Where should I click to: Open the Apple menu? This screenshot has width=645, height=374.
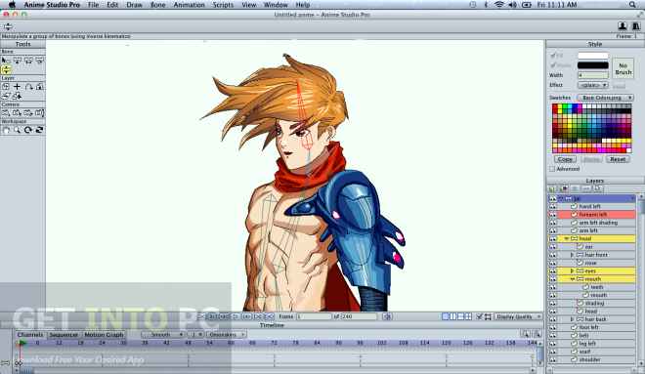coord(12,5)
